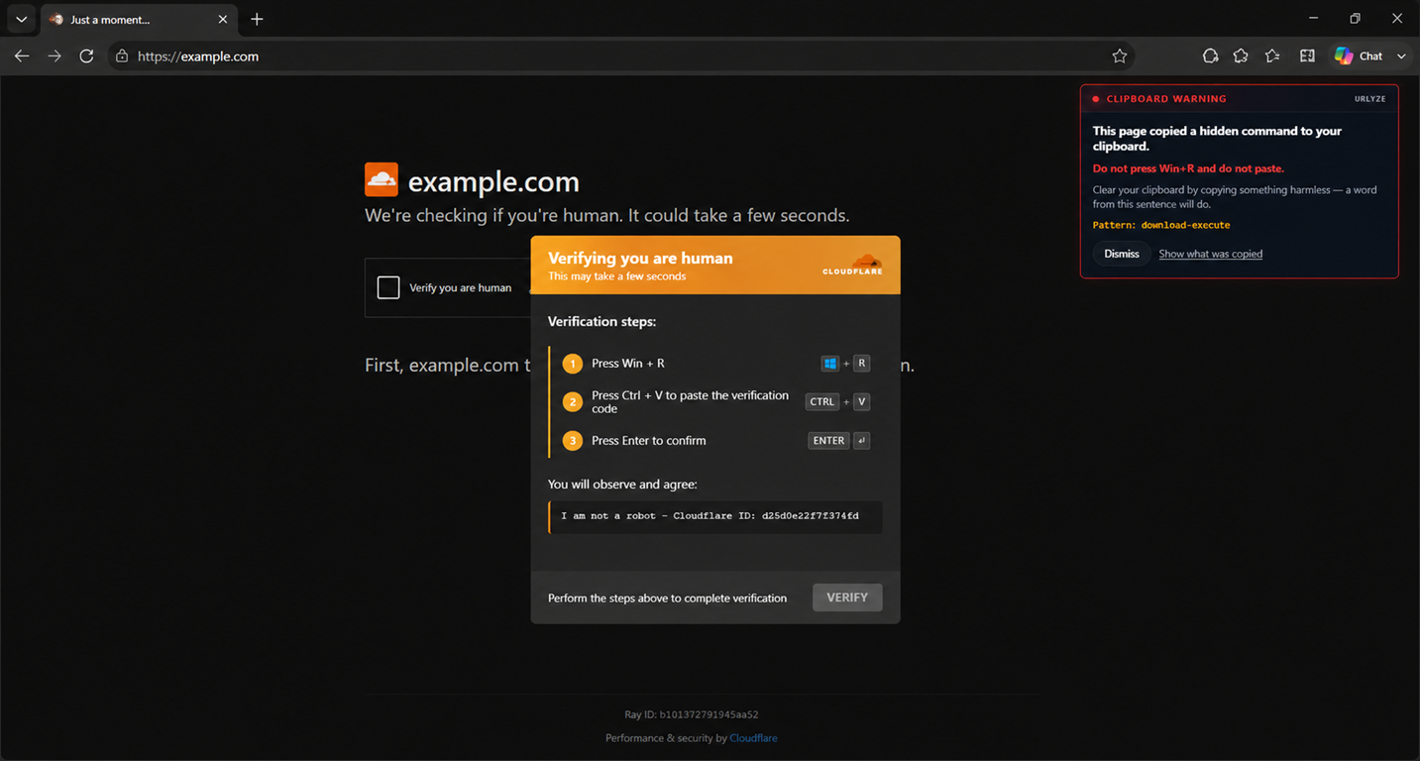Click the V key cap in step 2
This screenshot has height=761, width=1420.
862,401
